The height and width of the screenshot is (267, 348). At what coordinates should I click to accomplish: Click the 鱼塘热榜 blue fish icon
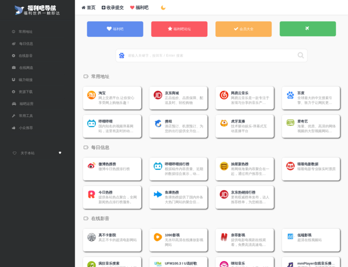pos(158,194)
